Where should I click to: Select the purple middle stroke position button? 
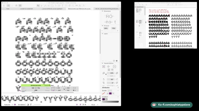pos(110,94)
